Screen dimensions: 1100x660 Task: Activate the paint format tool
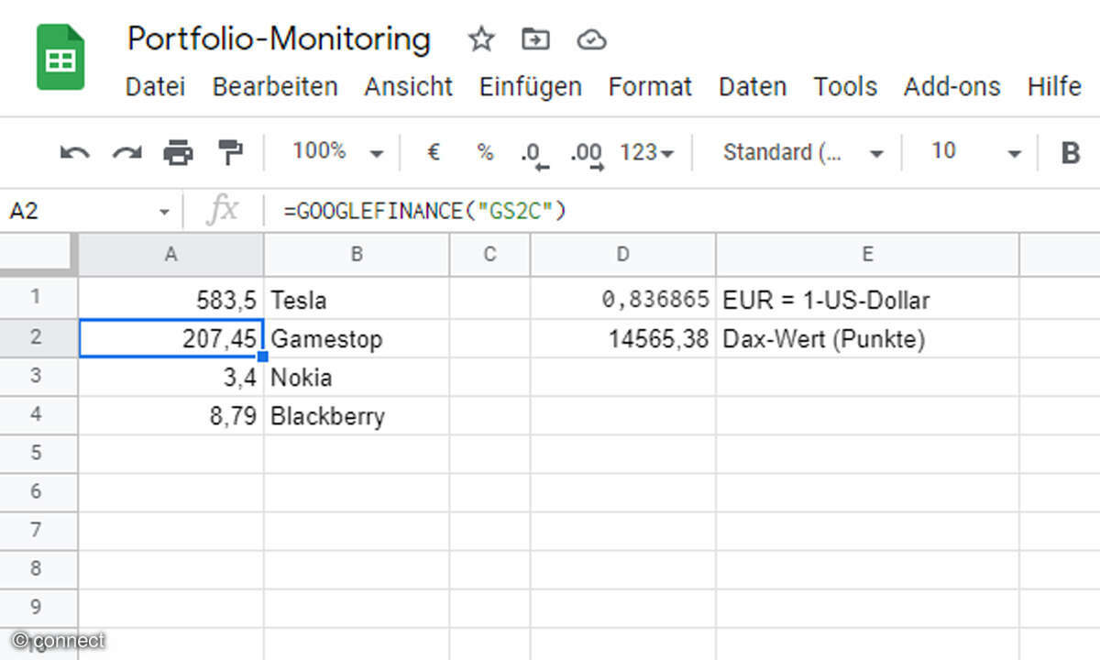pyautogui.click(x=229, y=152)
